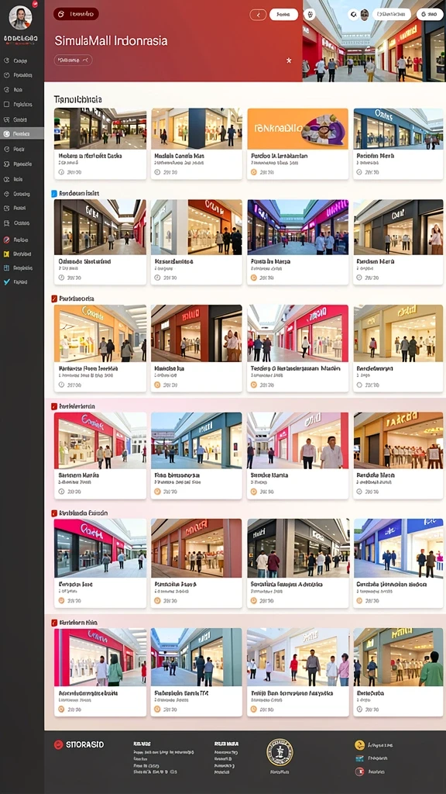This screenshot has height=794, width=446.
Task: Click the blue flag icon in the footer
Action: (359, 758)
